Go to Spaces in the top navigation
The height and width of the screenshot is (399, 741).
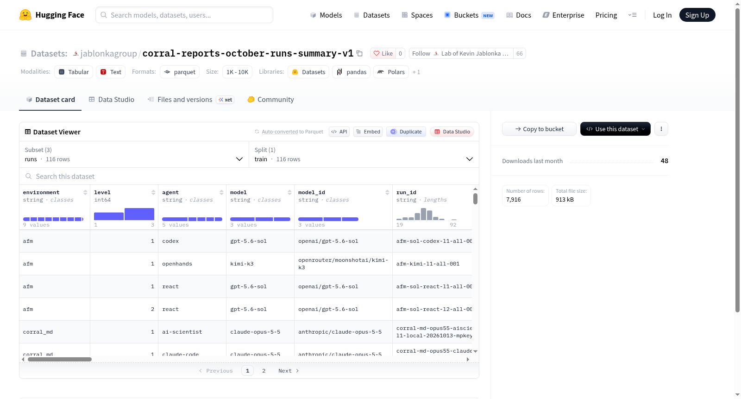[417, 15]
